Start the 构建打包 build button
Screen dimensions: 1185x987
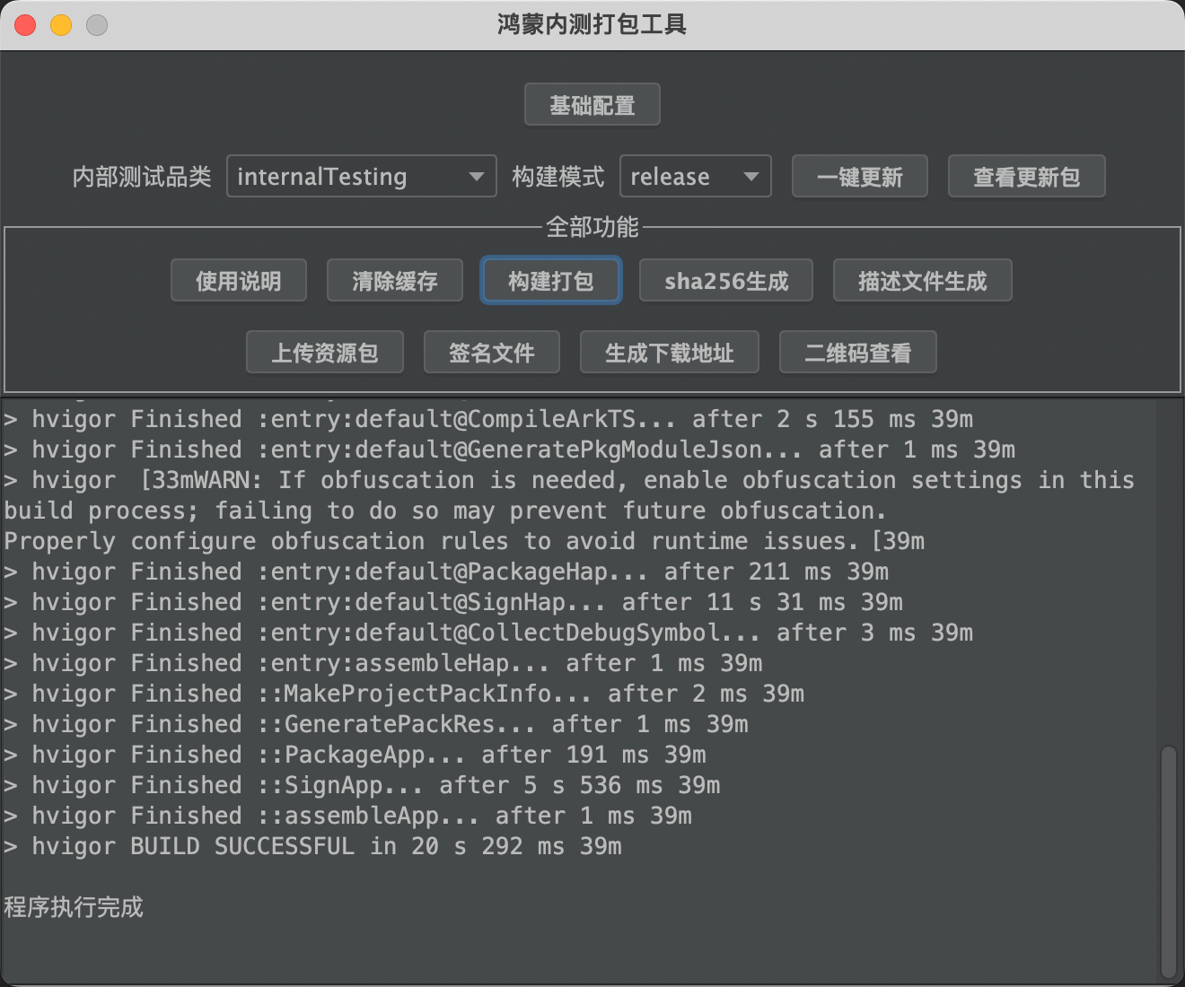pos(551,281)
